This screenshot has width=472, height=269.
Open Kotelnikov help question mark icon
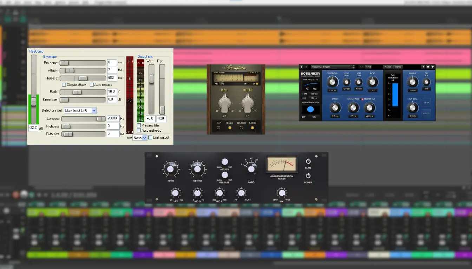pyautogui.click(x=423, y=67)
